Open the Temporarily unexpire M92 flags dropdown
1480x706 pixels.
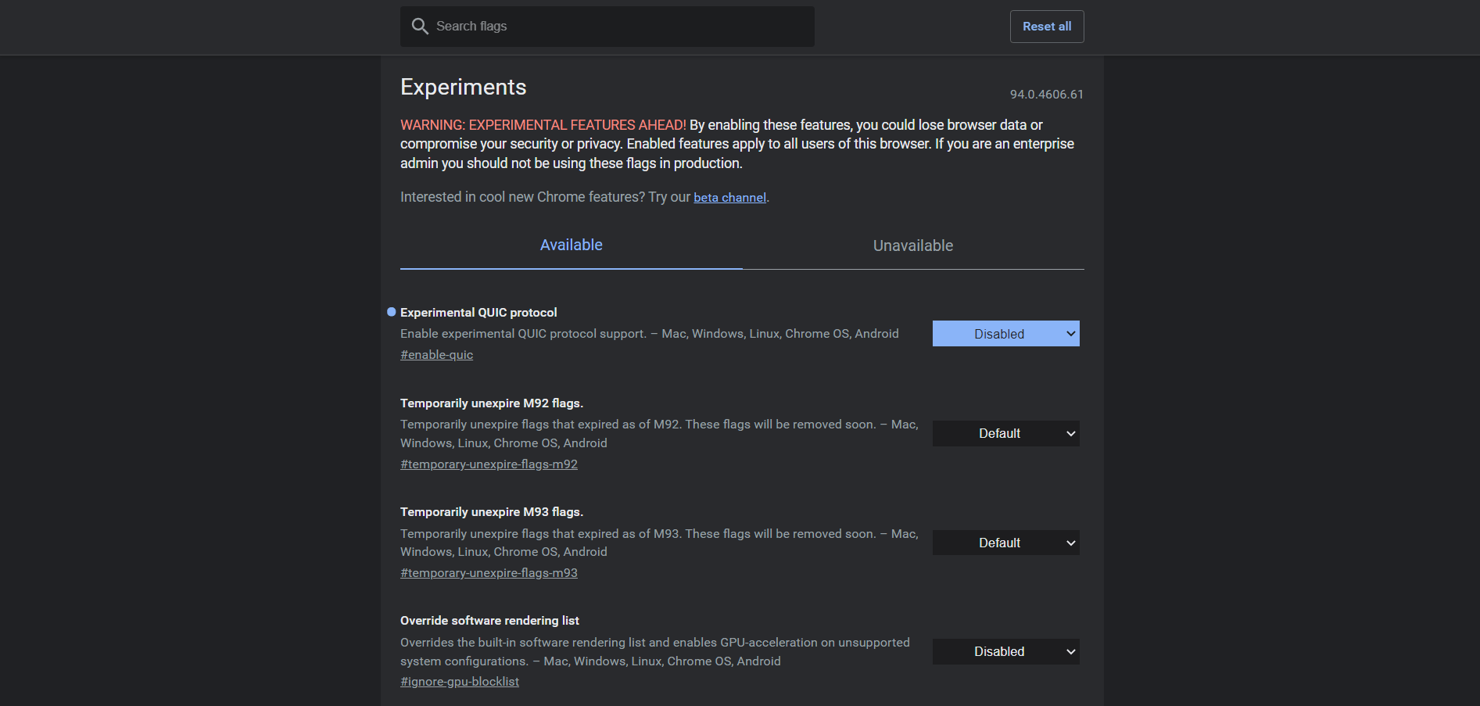pos(1005,434)
